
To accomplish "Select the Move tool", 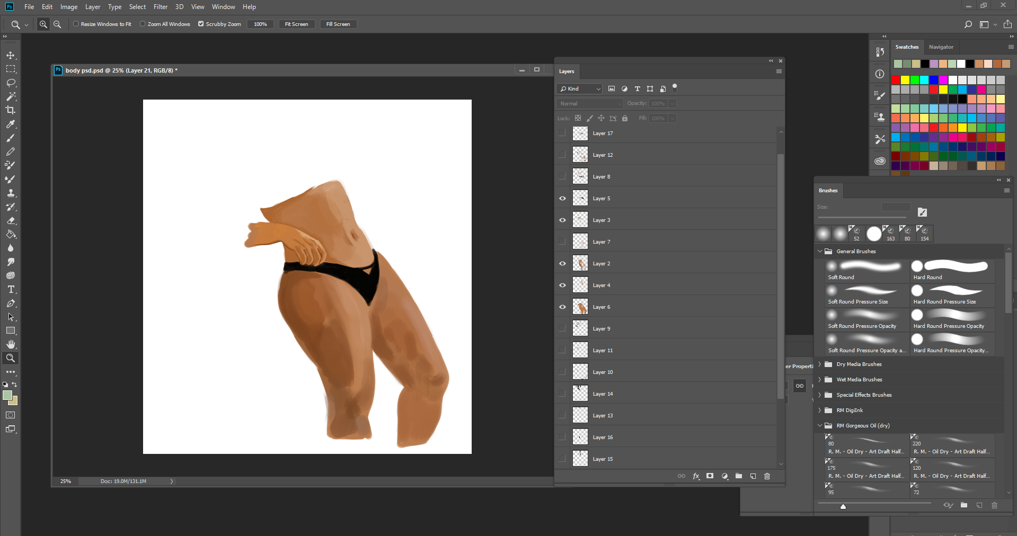I will point(11,55).
